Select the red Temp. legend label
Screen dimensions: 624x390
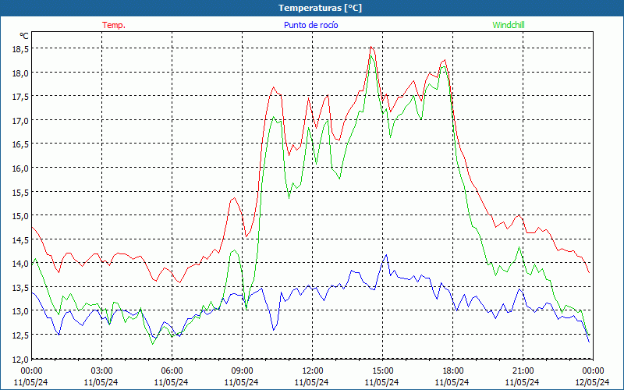114,25
